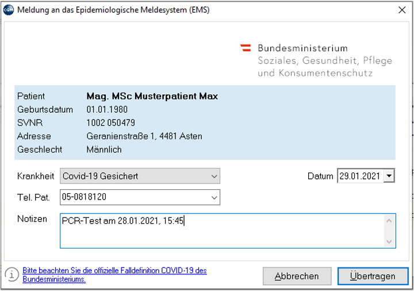Screen dimensions: 414x291
Task: Expand the Krankheit dropdown arrow
Action: pyautogui.click(x=214, y=176)
